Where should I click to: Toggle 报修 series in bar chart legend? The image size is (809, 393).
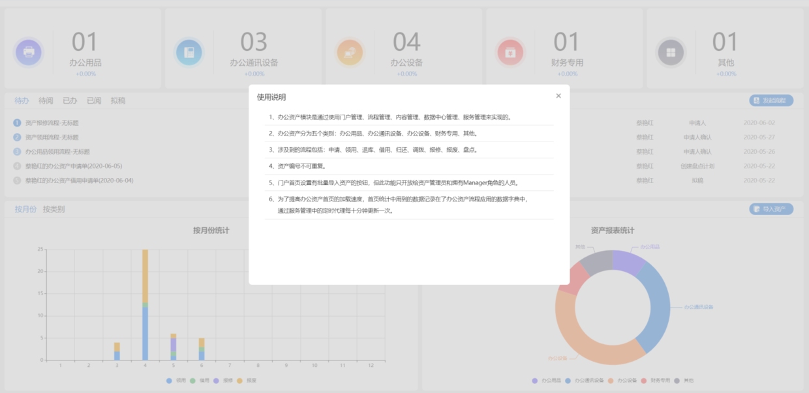coord(223,380)
